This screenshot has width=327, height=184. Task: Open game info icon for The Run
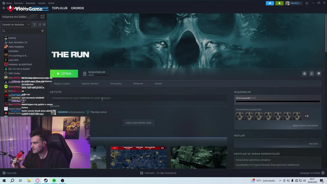point(312,74)
